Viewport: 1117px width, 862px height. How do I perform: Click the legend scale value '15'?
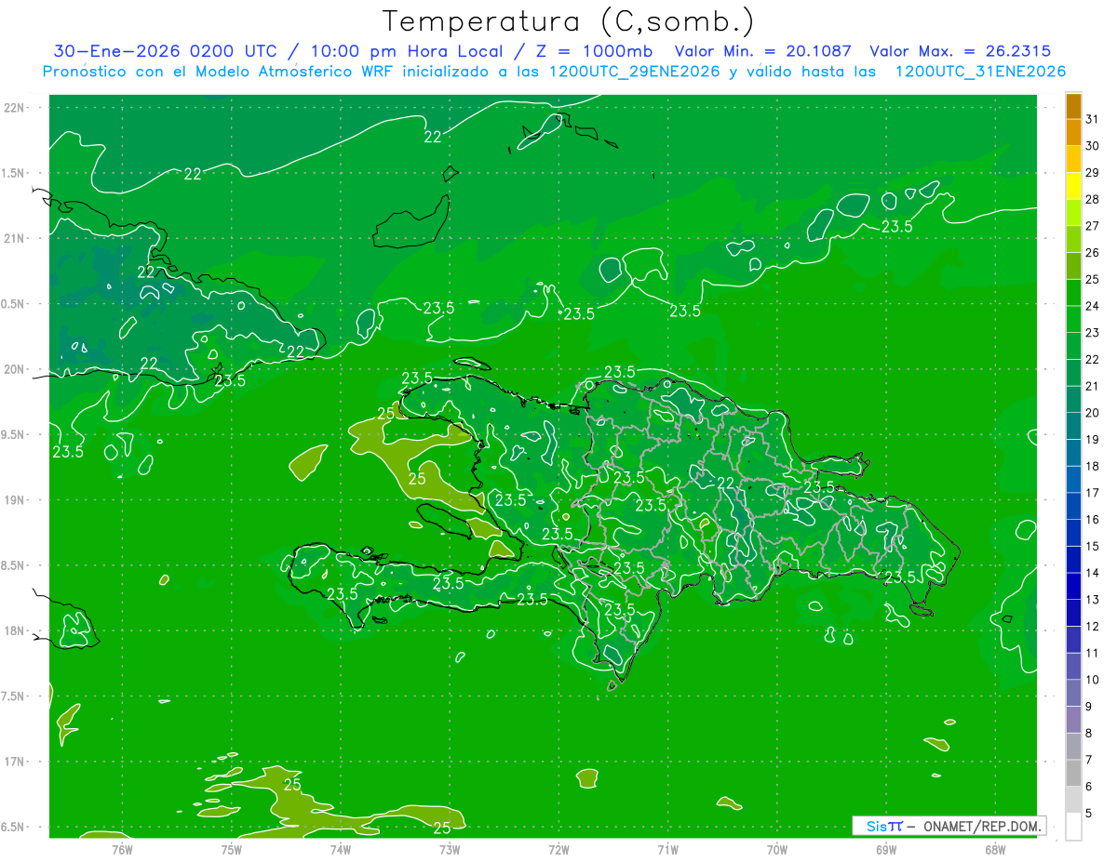point(1092,546)
